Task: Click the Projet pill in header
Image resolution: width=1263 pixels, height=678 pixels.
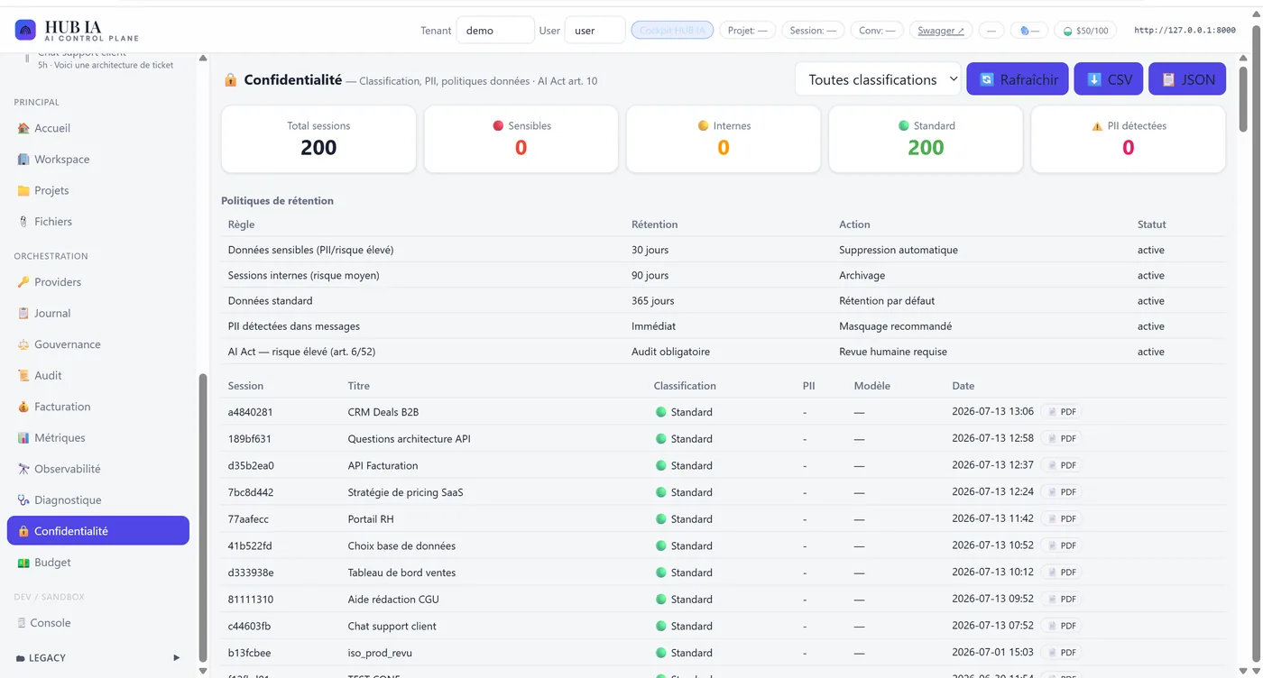Action: coord(748,30)
